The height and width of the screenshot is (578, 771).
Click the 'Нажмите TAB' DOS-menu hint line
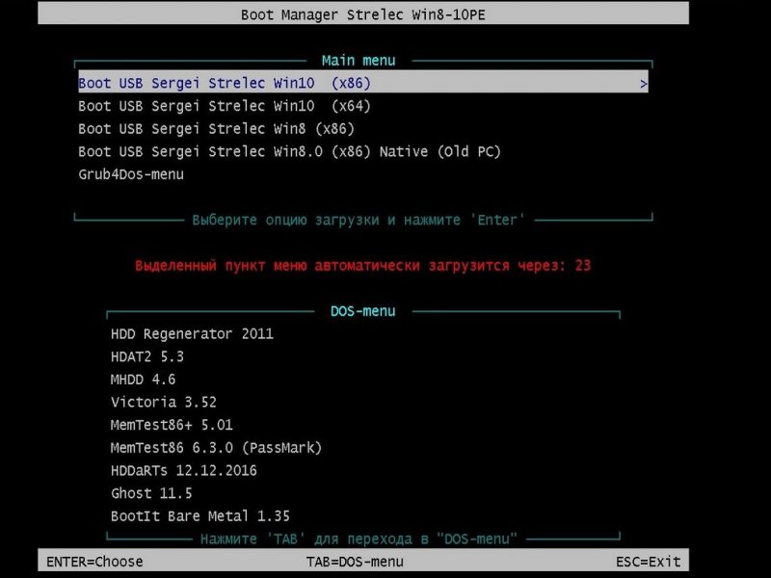click(x=359, y=539)
